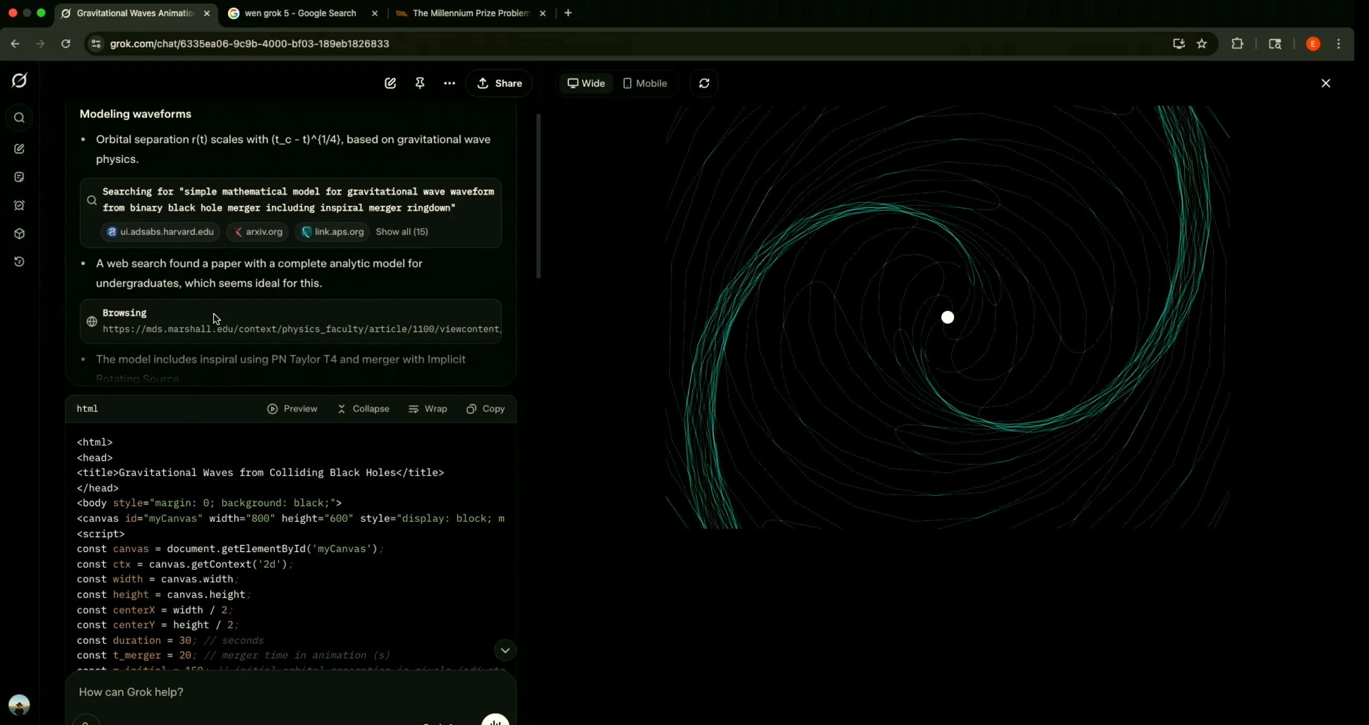Viewport: 1369px width, 725px height.
Task: Install app icon in address bar
Action: coord(1179,44)
